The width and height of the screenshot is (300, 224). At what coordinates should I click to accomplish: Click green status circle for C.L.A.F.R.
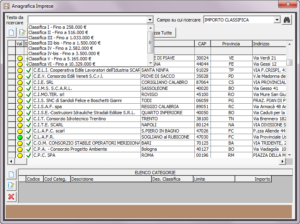tap(20, 137)
